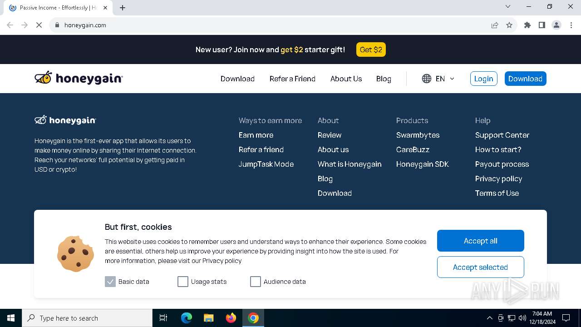The height and width of the screenshot is (327, 581).
Task: Open Task View on taskbar
Action: [163, 318]
